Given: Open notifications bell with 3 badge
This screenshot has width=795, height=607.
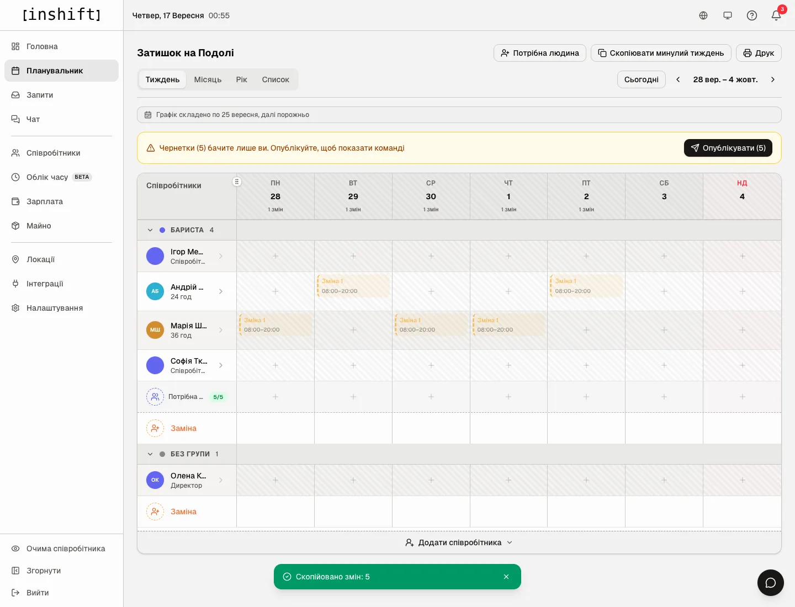Looking at the screenshot, I should click(776, 15).
